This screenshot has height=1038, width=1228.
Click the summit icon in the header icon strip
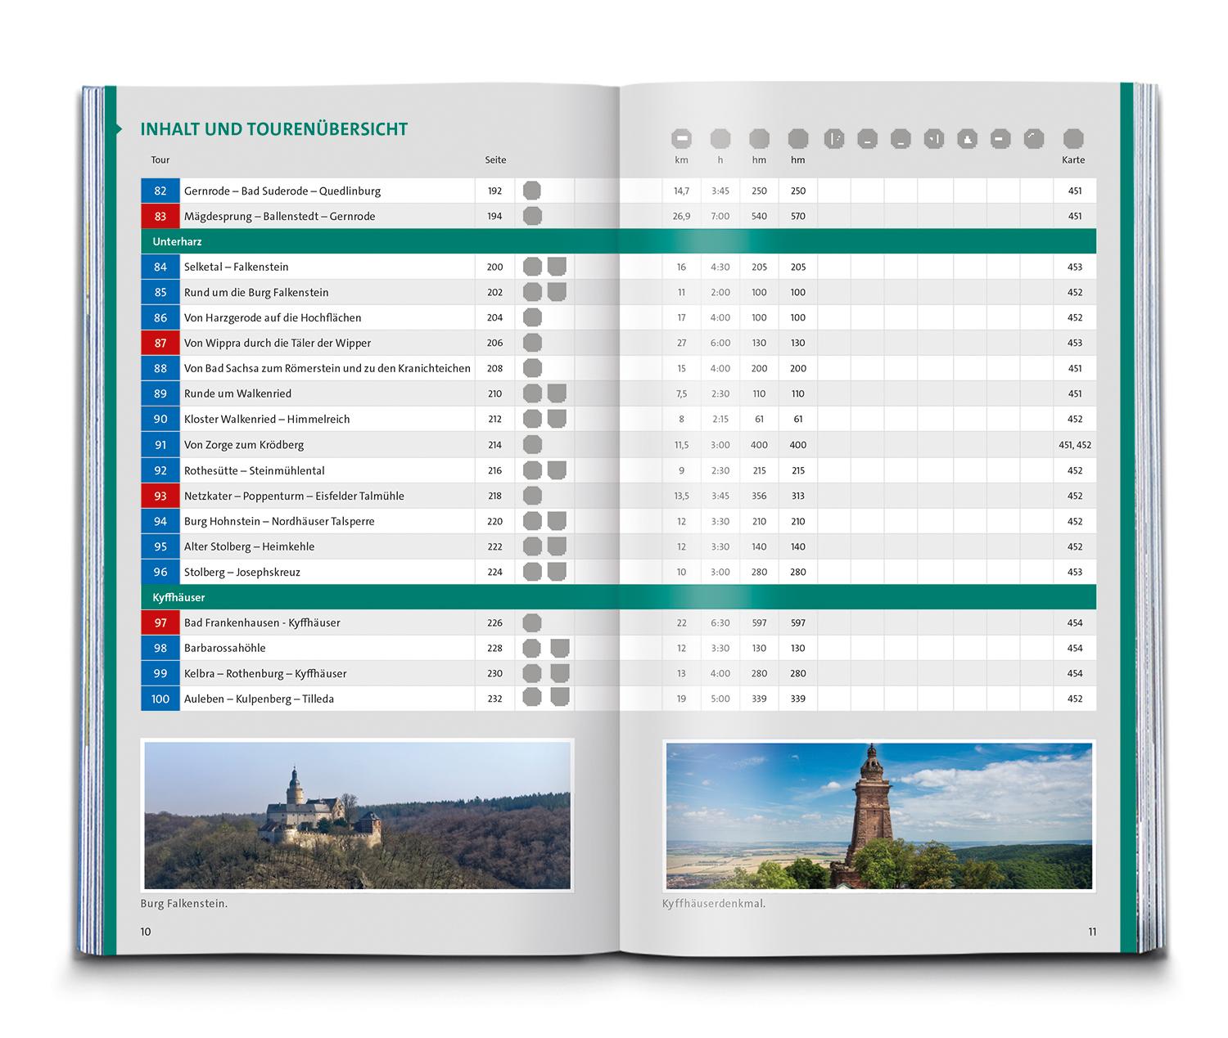pos(968,140)
